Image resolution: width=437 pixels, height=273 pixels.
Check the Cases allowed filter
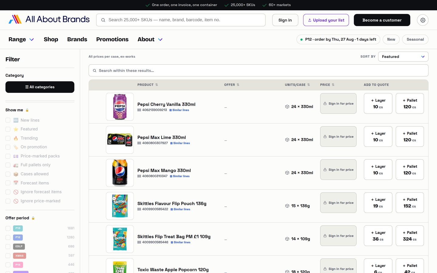click(8, 174)
